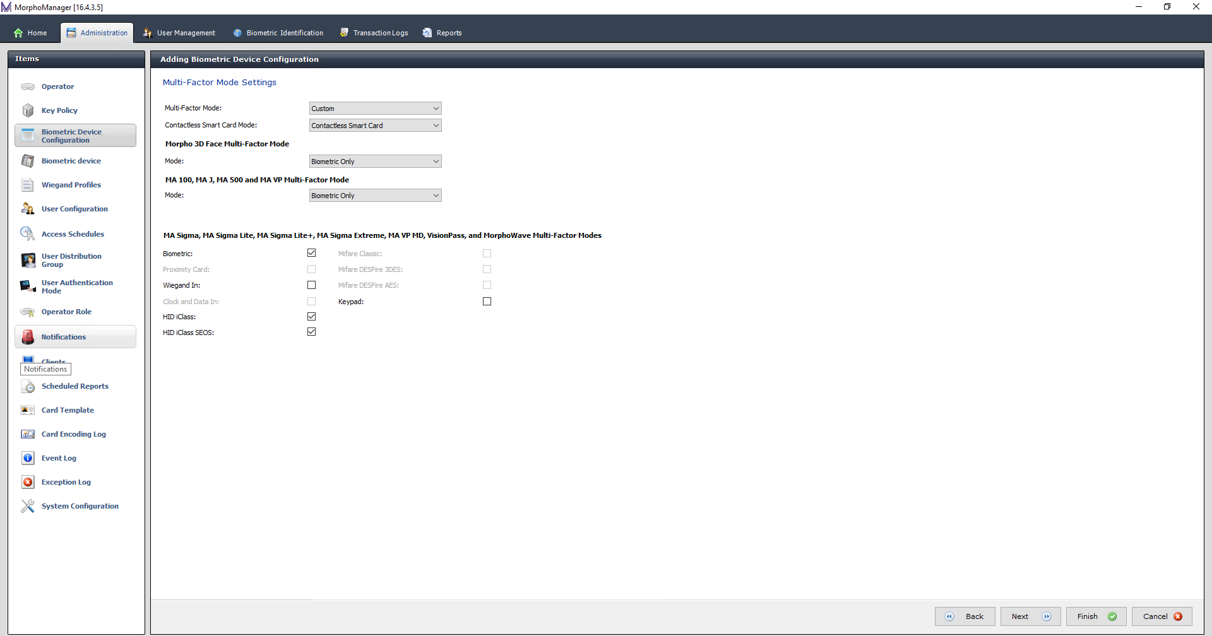Click the red Notifications siren icon
The width and height of the screenshot is (1212, 636).
[x=28, y=337]
